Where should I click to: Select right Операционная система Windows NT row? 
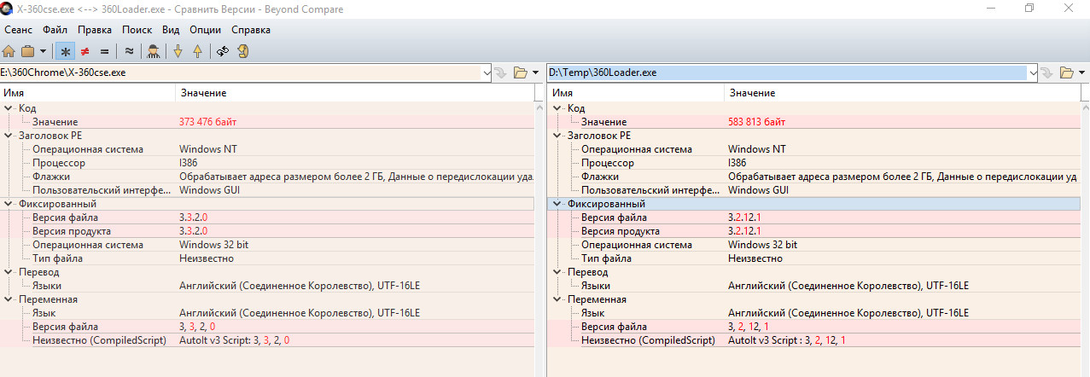(813, 149)
